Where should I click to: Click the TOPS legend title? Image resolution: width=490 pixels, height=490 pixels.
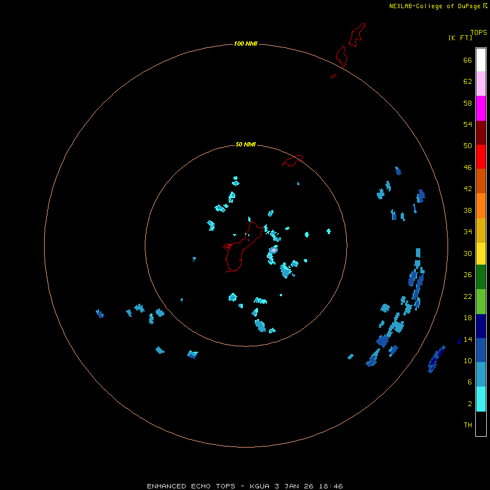pos(479,32)
